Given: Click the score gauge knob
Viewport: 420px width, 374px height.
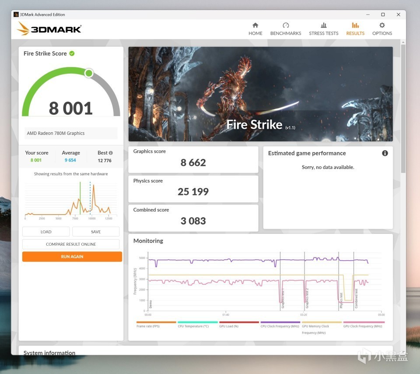Looking at the screenshot, I should pos(89,73).
